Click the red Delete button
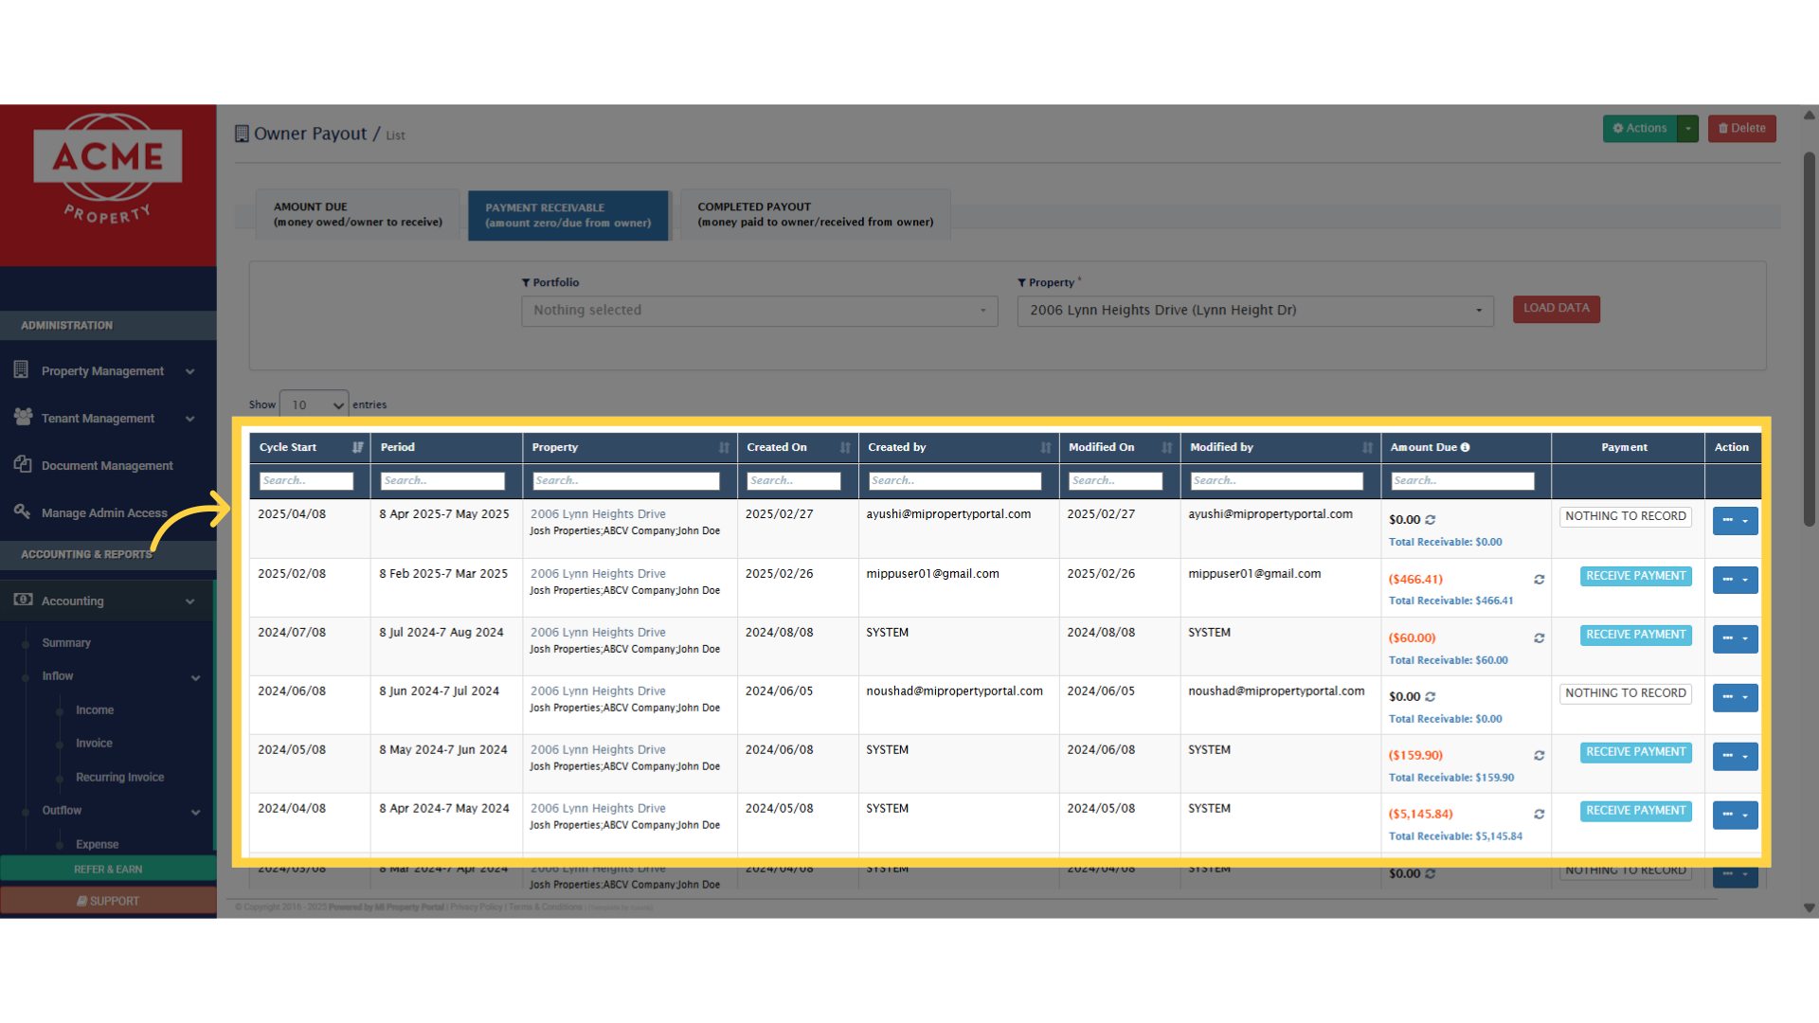Screen dimensions: 1819x1023 1741,129
